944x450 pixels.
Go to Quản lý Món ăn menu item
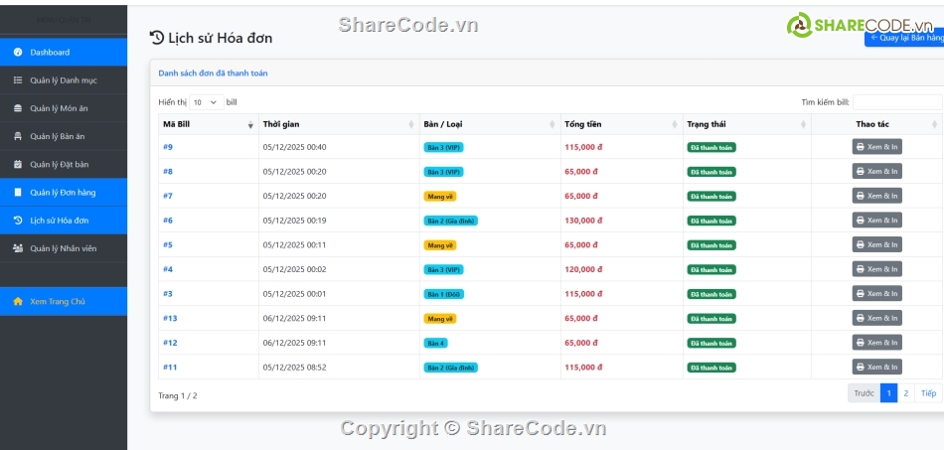coord(64,108)
